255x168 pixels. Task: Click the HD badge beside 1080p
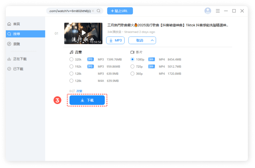point(152,59)
